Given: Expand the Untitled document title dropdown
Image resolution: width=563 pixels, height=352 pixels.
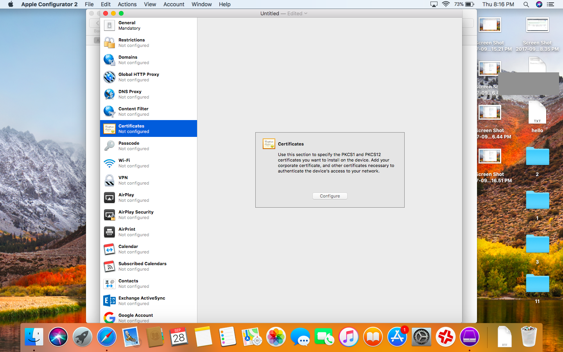Looking at the screenshot, I should click(x=306, y=13).
